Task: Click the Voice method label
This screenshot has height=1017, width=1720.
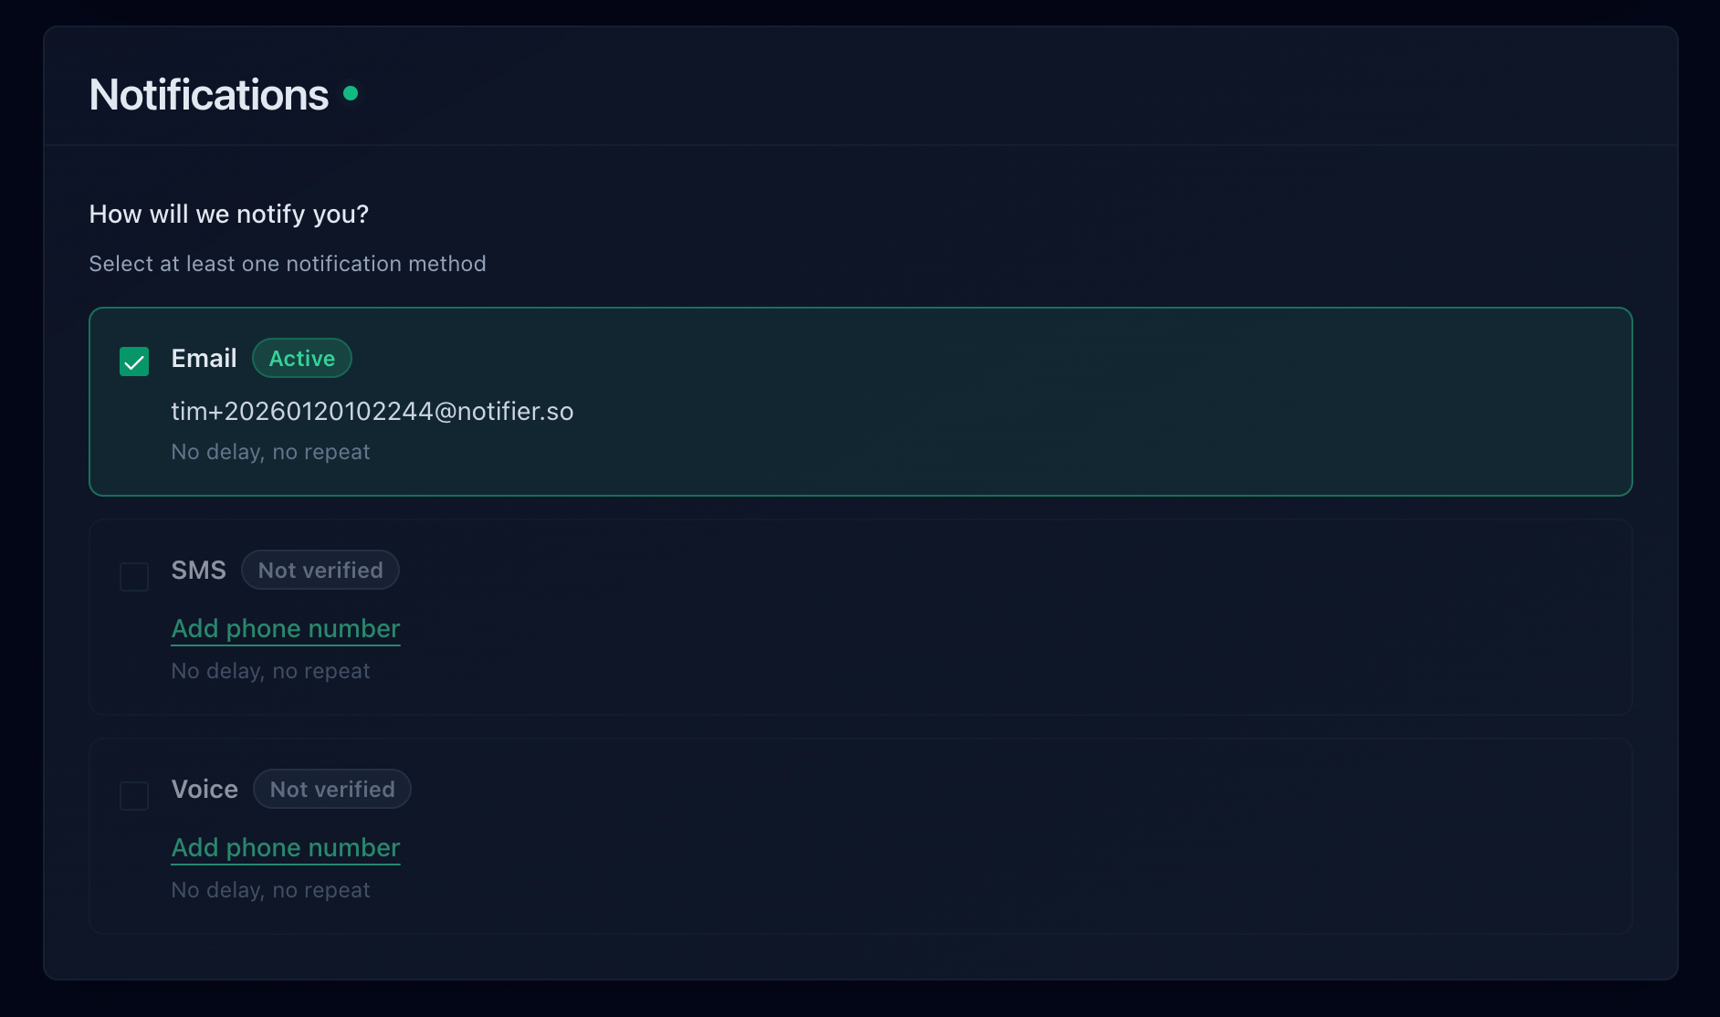Action: point(205,790)
